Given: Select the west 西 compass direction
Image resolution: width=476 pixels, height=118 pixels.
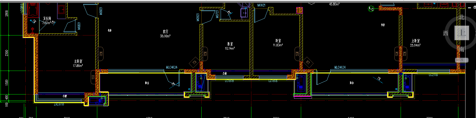Looking at the screenshot, I should (x=446, y=33).
